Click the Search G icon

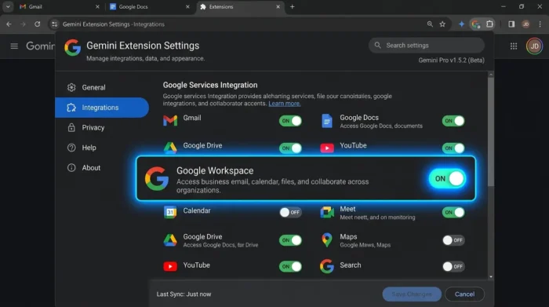coord(327,266)
